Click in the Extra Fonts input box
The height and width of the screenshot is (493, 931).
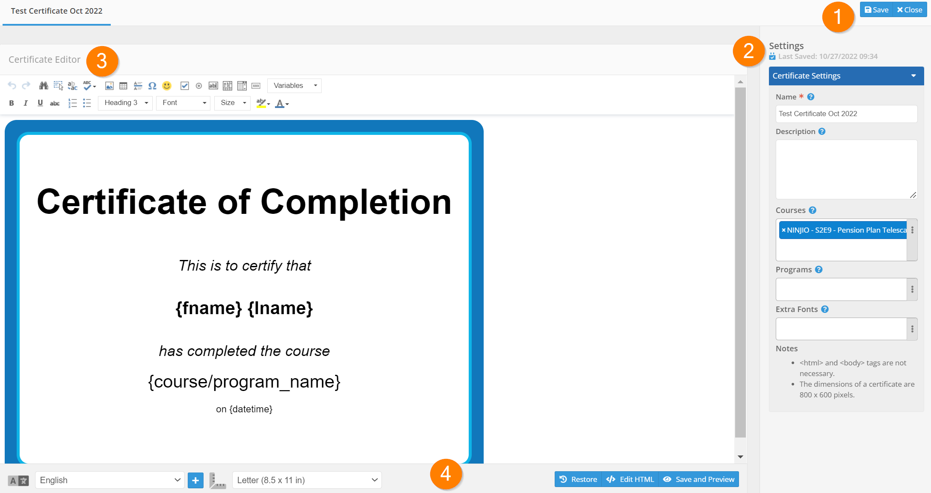(841, 329)
